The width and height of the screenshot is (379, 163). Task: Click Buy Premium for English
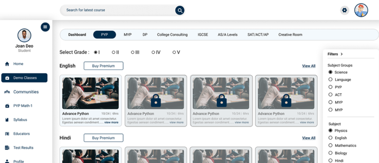tap(103, 66)
